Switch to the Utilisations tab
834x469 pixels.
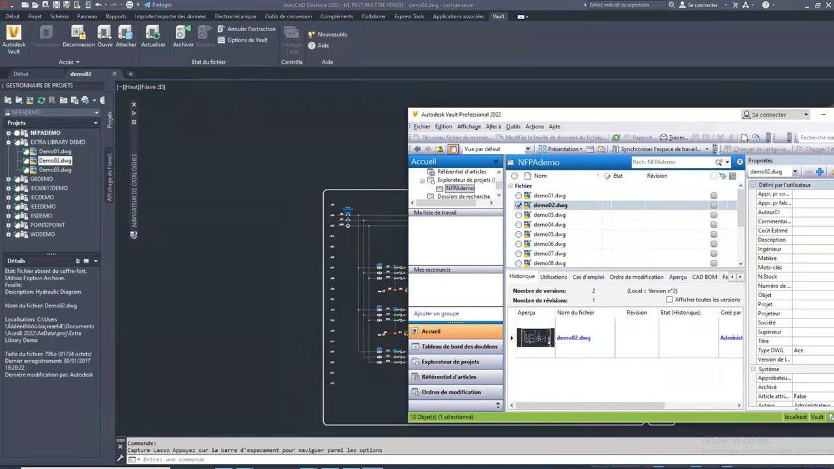pos(553,277)
